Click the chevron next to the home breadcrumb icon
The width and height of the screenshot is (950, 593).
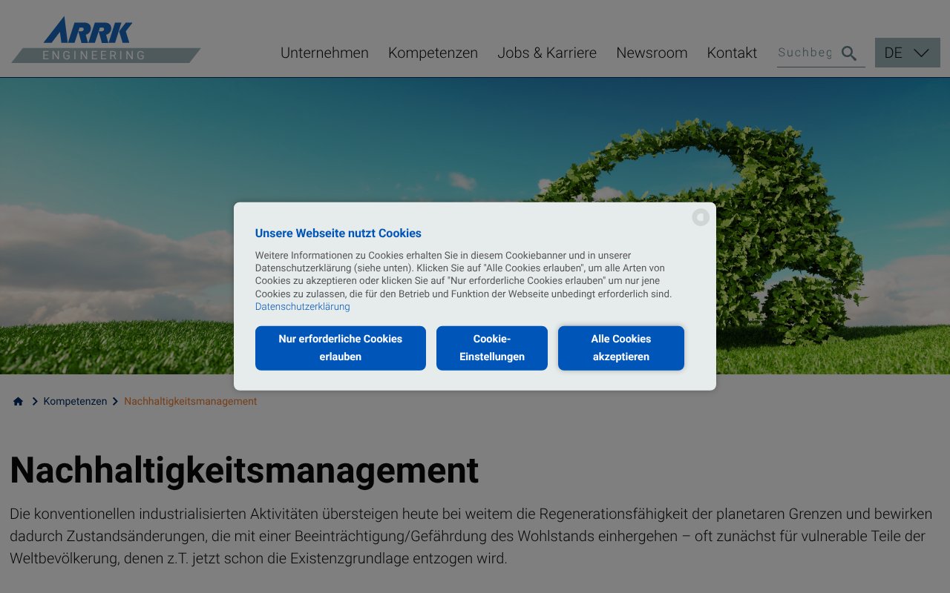pos(35,401)
